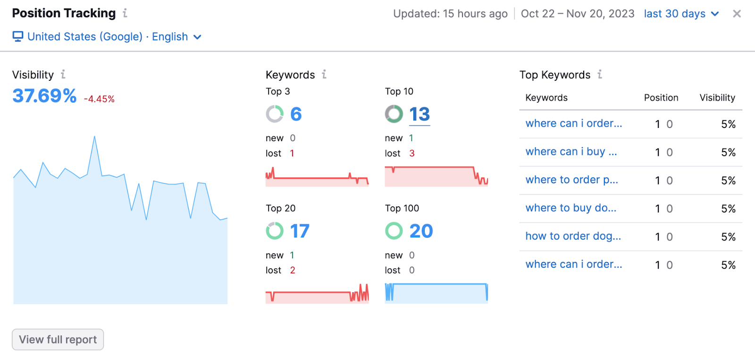Open the Top 3 keywords count 6
Screen dimensions: 755x363
tap(296, 114)
